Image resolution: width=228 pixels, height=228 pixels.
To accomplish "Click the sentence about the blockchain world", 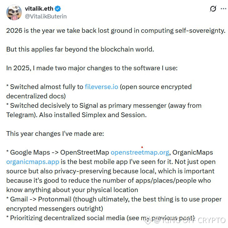I will (x=80, y=49).
